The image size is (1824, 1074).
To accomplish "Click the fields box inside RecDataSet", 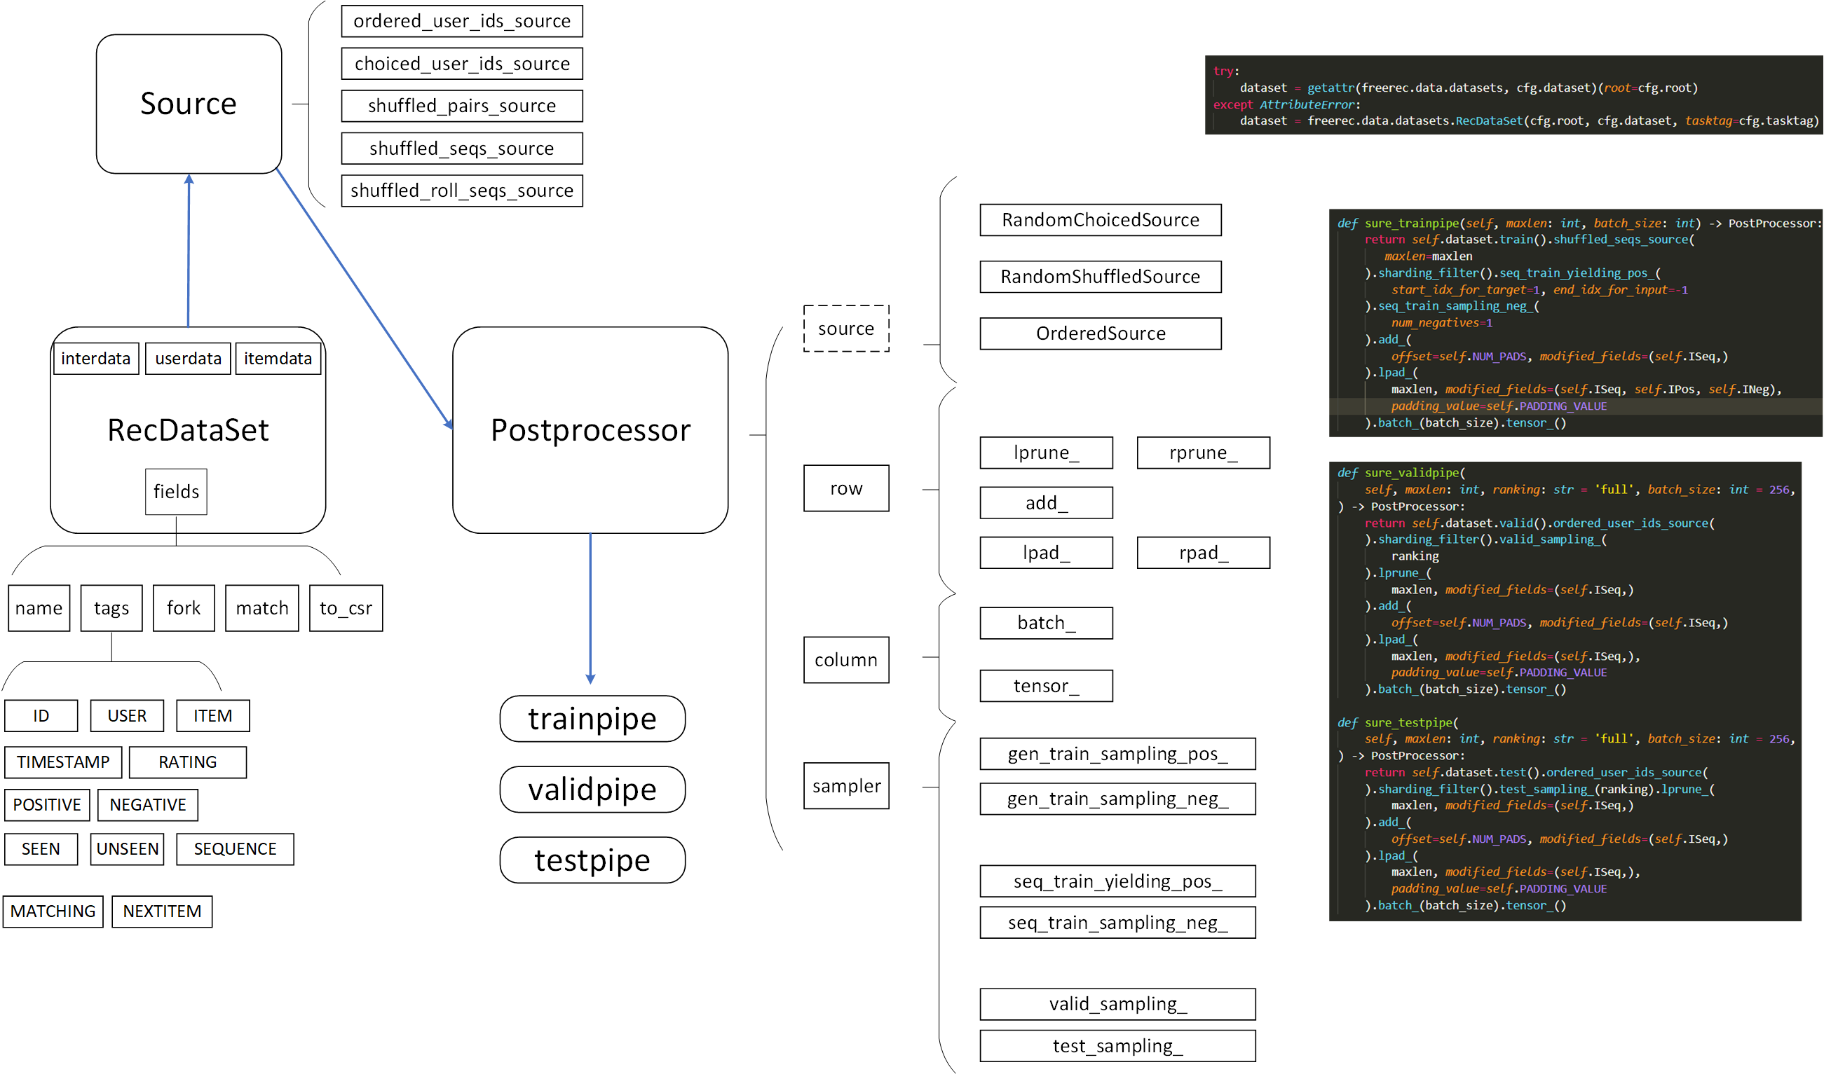I will click(176, 491).
